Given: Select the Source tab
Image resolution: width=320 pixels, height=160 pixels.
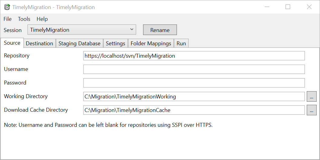Looking at the screenshot, I should click(x=12, y=43).
